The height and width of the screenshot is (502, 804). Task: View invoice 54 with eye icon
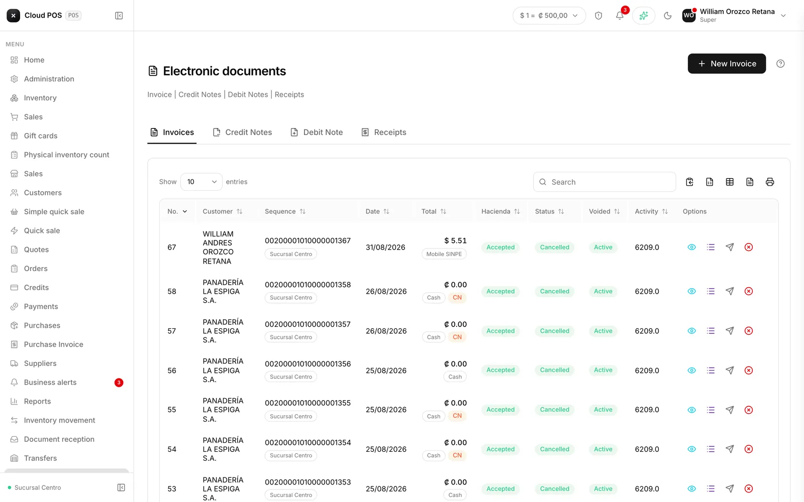click(x=691, y=449)
